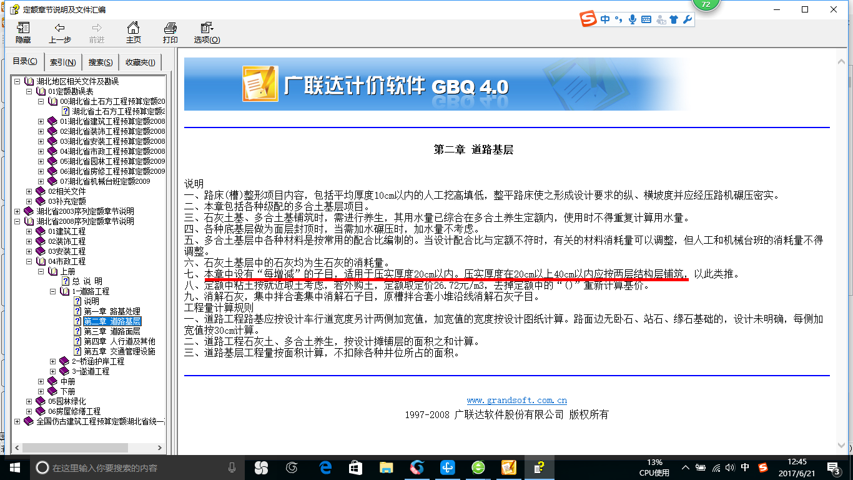This screenshot has width=853, height=480.
Task: Click book icon of 03湖北省安装工程预算定额2008
Action: pos(52,141)
